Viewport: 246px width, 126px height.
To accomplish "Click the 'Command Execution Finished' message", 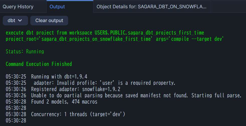I will [x=39, y=64].
